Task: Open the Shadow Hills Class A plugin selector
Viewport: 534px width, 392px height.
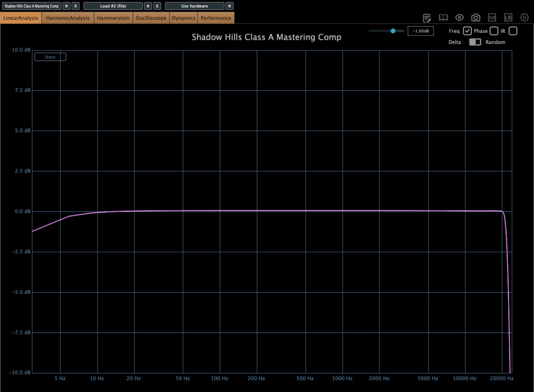Action: [31, 6]
